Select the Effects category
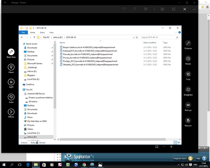This screenshot has width=210, height=168. click(11, 112)
